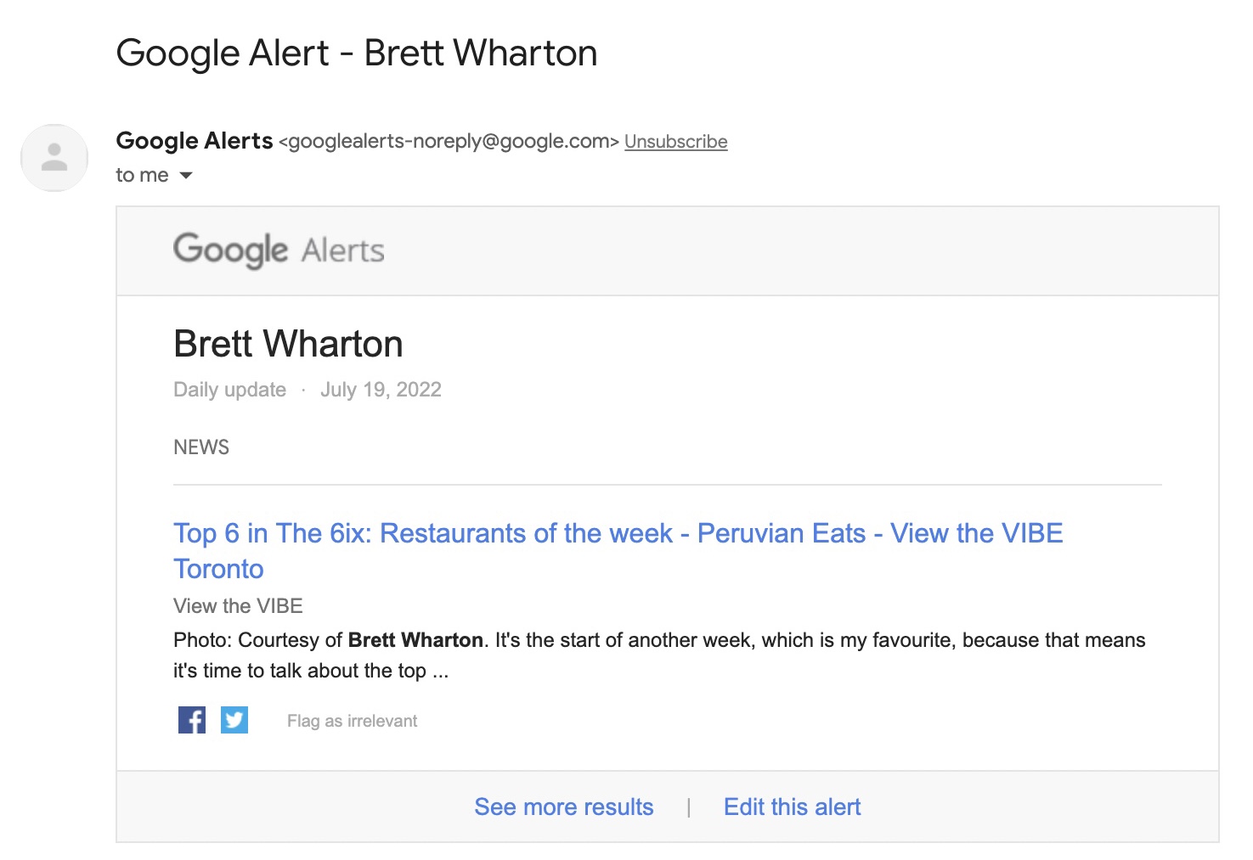Open the "Top 6 in The 6ix" article
Image resolution: width=1253 pixels, height=860 pixels.
pos(618,534)
